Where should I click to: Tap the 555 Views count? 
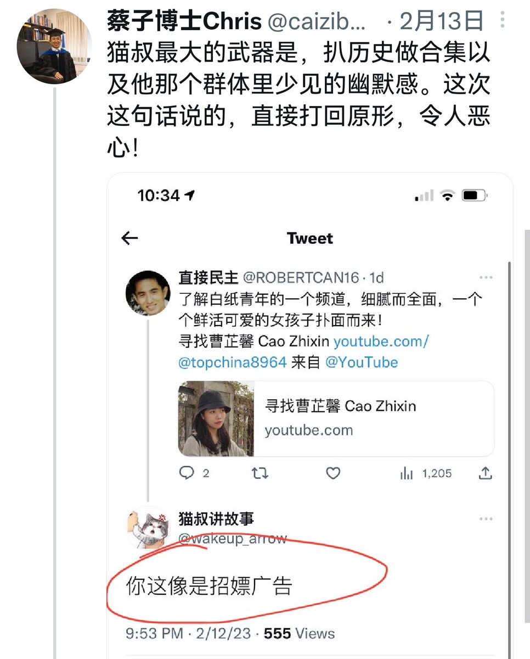299,633
